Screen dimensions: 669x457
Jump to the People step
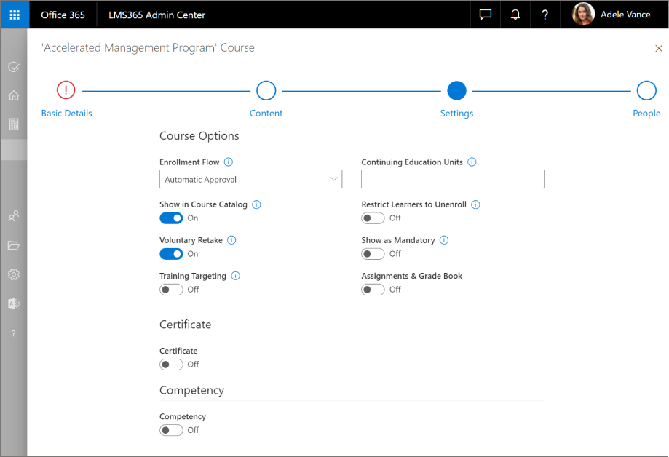[x=646, y=90]
